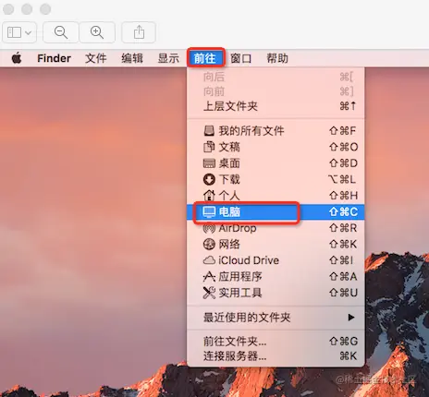The width and height of the screenshot is (429, 397).
Task: Open the 编辑 menu
Action: (132, 58)
